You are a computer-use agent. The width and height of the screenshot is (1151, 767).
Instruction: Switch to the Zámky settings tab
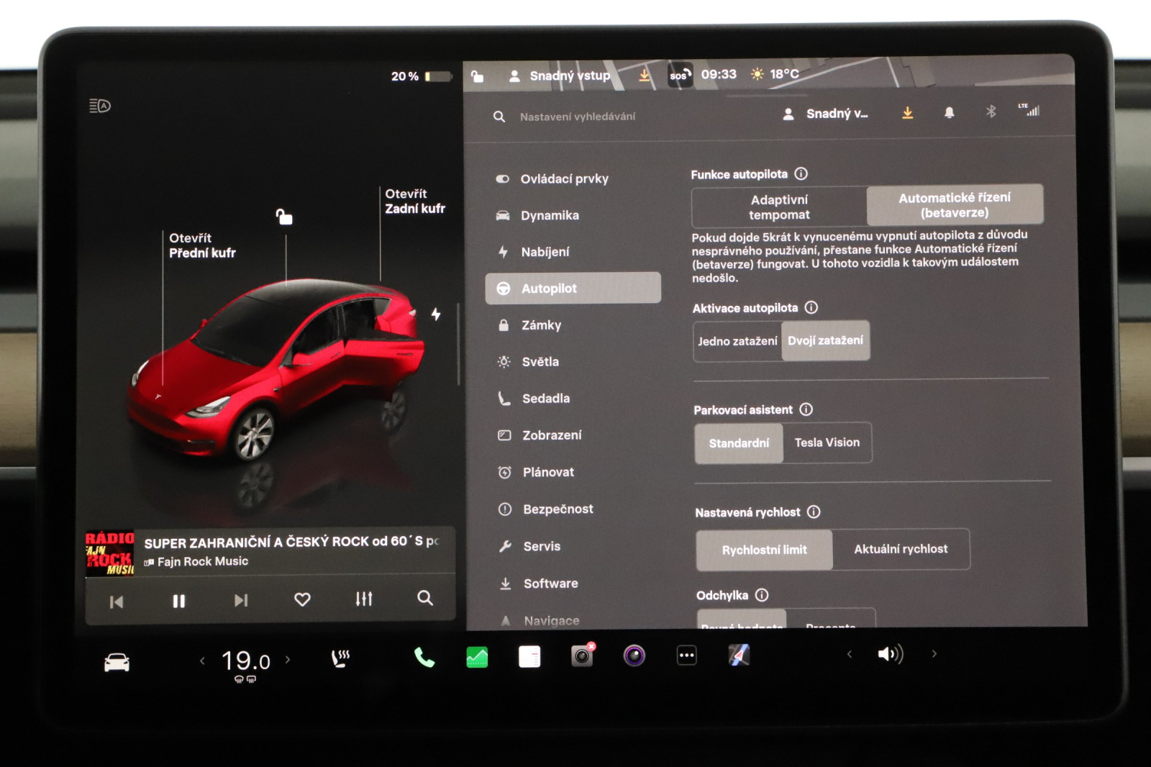(542, 324)
